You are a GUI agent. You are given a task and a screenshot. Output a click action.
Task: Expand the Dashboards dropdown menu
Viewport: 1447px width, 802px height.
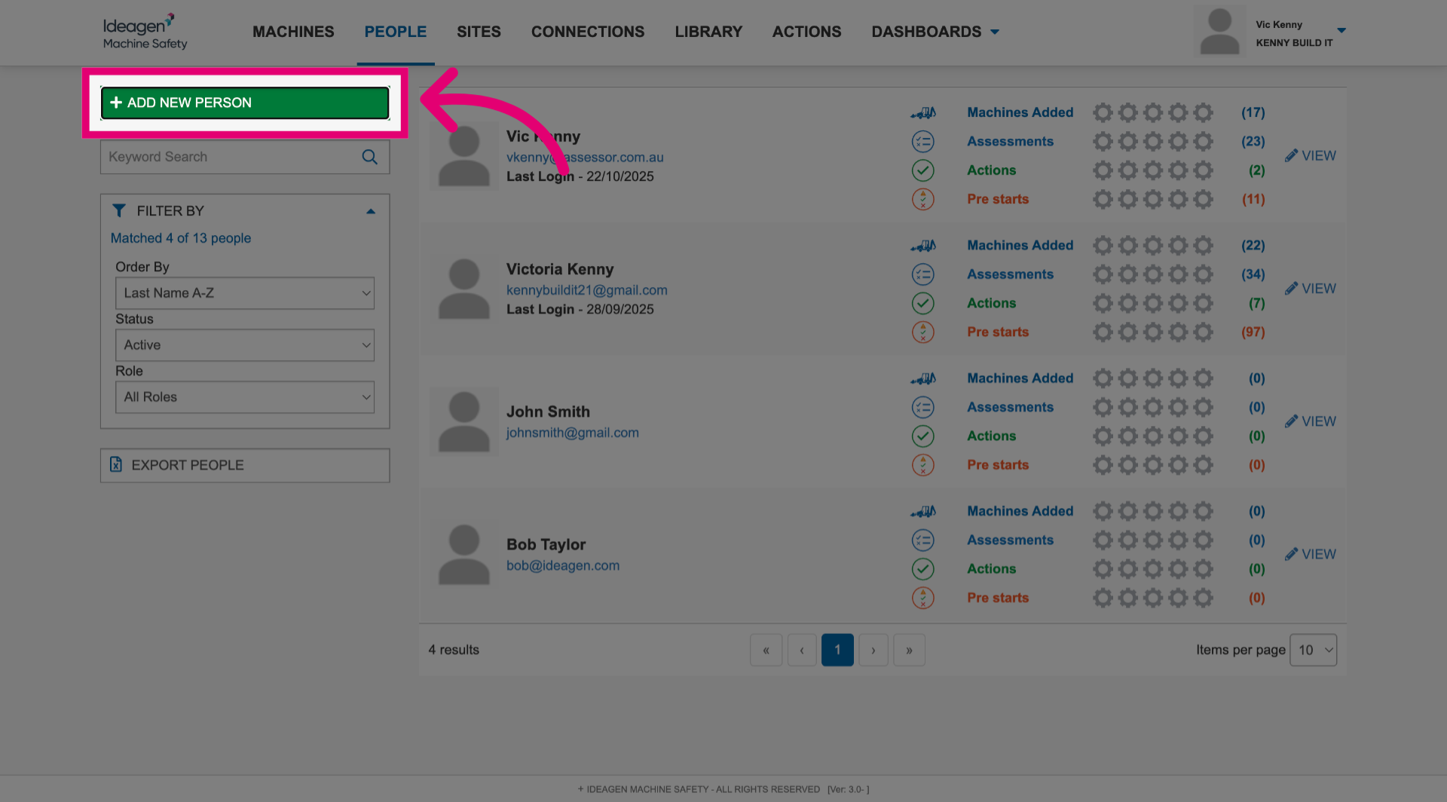[935, 32]
